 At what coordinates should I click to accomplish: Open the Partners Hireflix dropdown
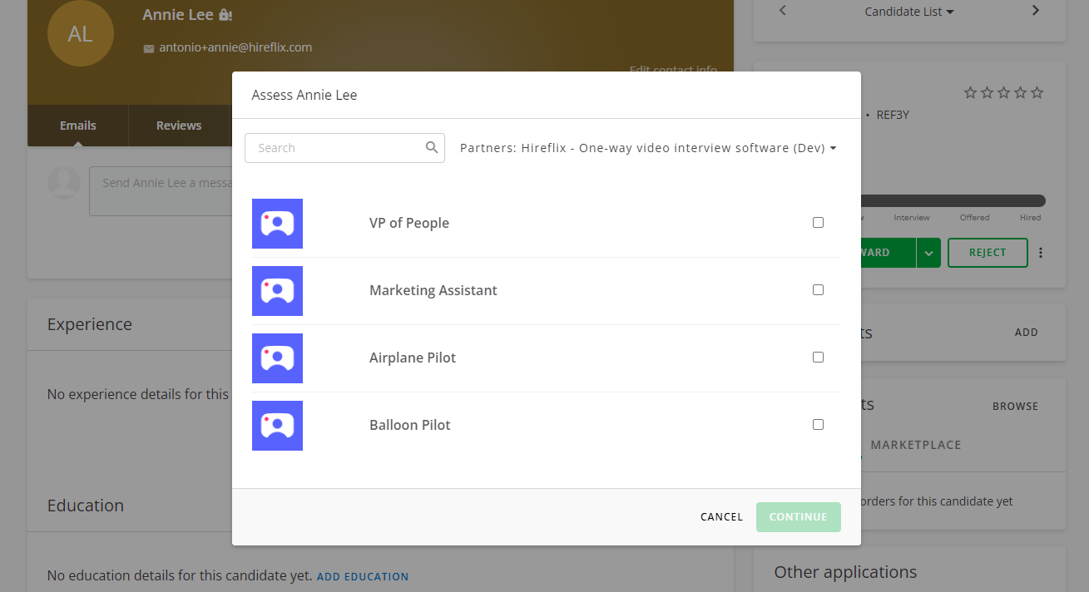(x=648, y=148)
